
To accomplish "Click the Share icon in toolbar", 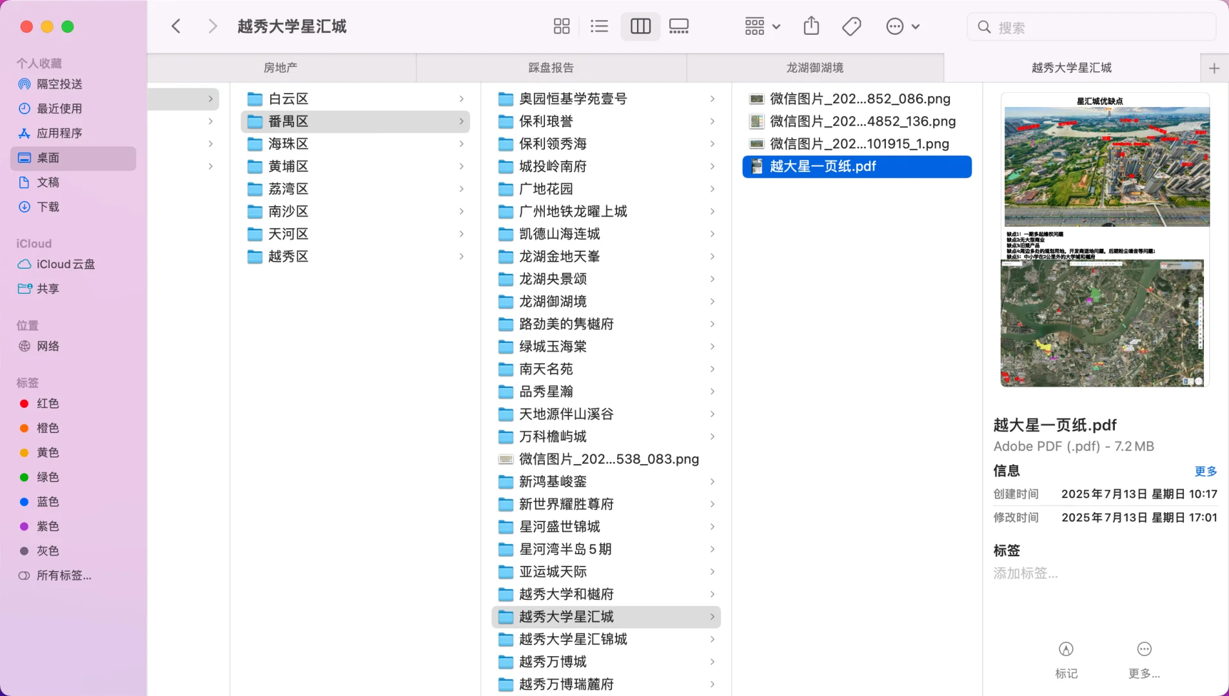I will coord(811,26).
